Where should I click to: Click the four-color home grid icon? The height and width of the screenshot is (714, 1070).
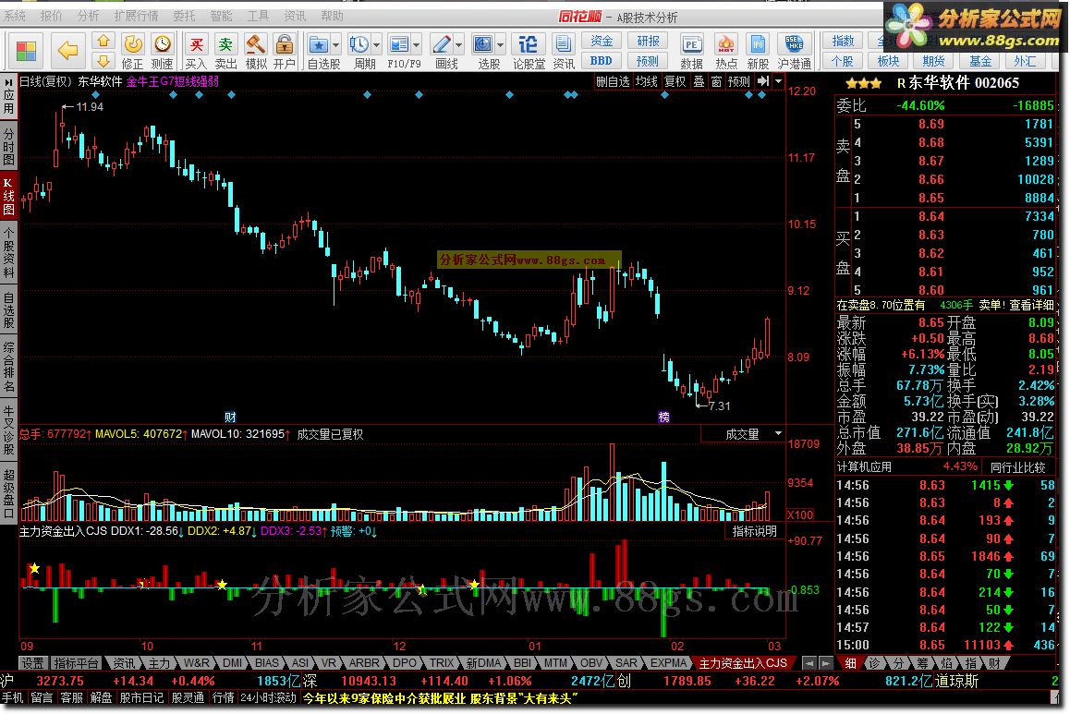[x=26, y=51]
